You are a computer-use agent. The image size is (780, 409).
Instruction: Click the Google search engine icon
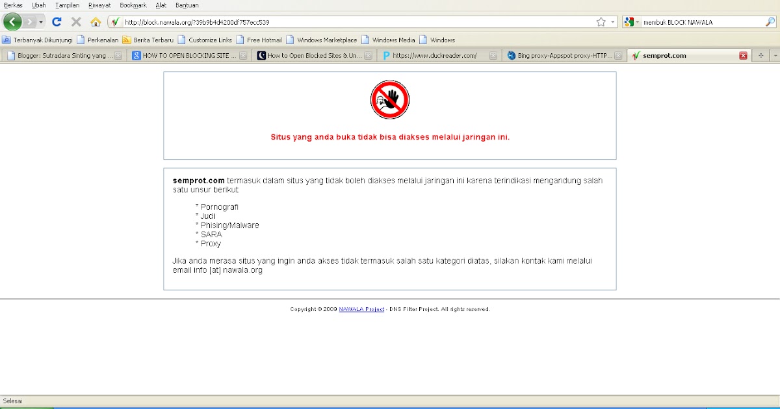click(x=629, y=21)
